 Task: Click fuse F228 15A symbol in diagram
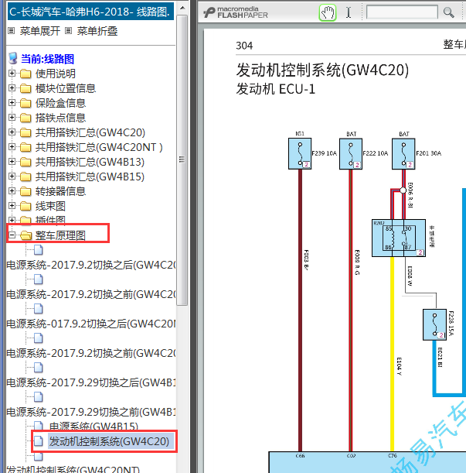pyautogui.click(x=434, y=324)
